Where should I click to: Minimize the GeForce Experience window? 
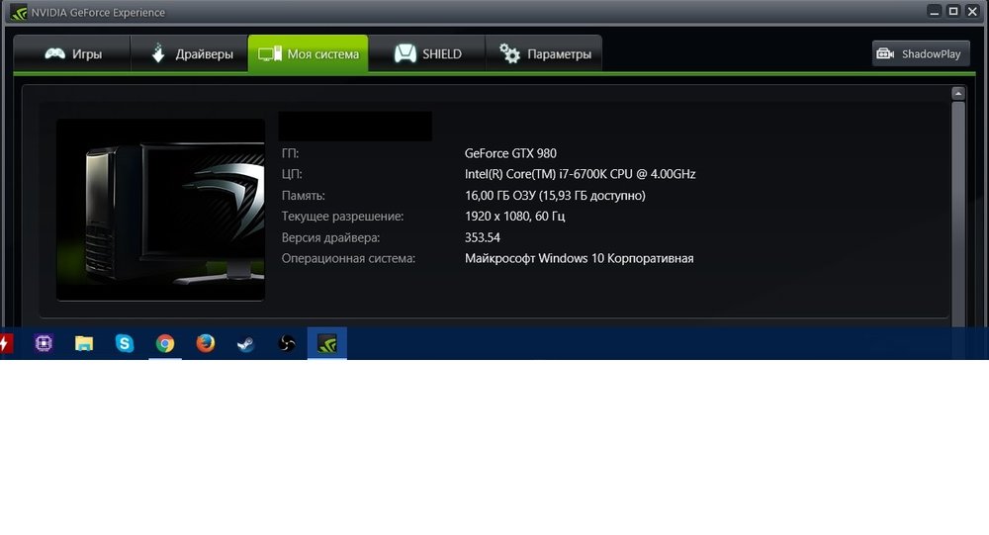(x=934, y=11)
